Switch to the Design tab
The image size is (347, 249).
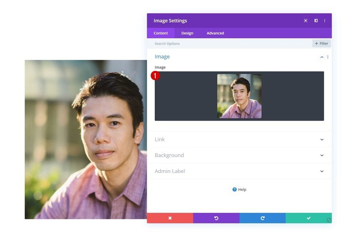tap(187, 33)
